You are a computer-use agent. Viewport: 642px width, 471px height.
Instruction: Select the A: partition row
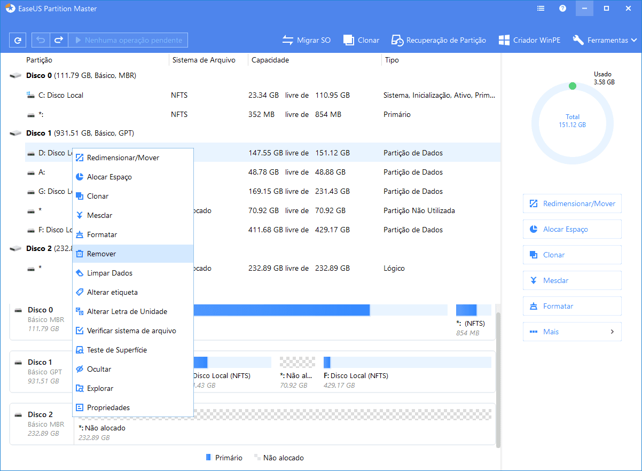263,172
